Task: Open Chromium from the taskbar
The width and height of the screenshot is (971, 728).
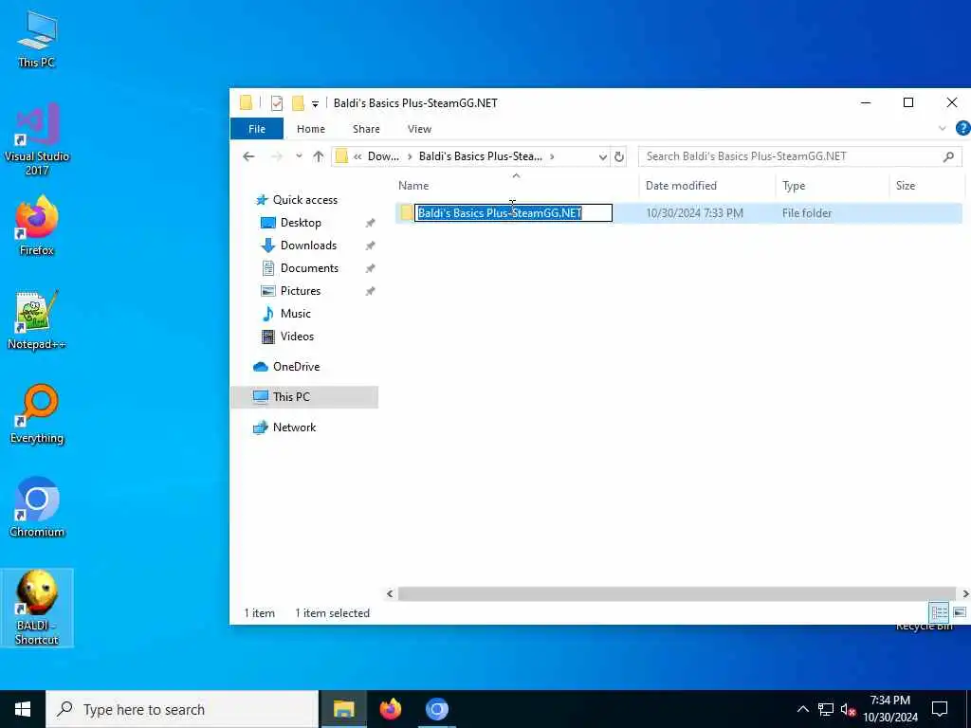Action: pyautogui.click(x=436, y=709)
